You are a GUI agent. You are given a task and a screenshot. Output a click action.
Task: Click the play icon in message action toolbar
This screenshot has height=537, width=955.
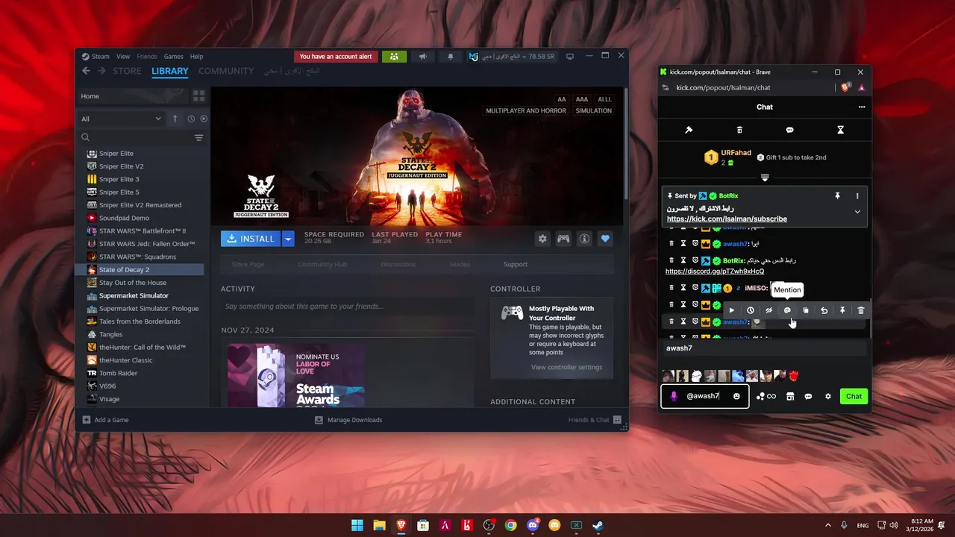click(x=732, y=310)
